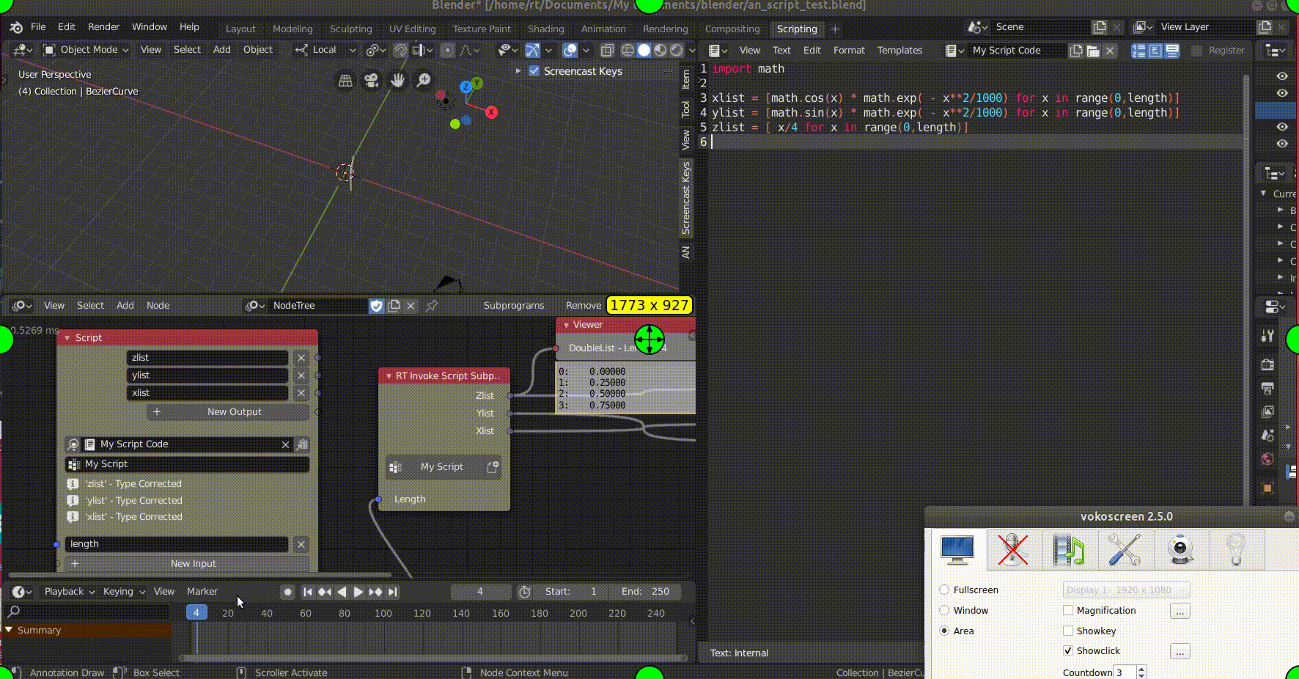This screenshot has width=1299, height=679.
Task: Enable Magnification checkbox in vokoscreen
Action: click(x=1068, y=610)
